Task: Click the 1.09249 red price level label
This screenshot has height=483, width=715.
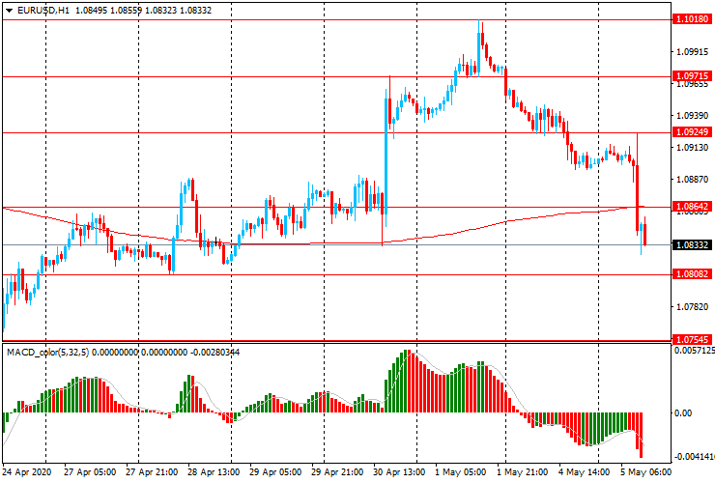Action: (x=692, y=132)
